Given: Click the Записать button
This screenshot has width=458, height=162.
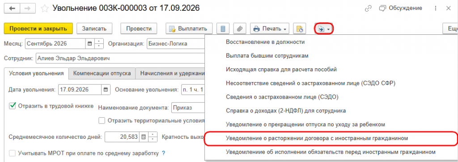Looking at the screenshot, I should (x=94, y=29).
